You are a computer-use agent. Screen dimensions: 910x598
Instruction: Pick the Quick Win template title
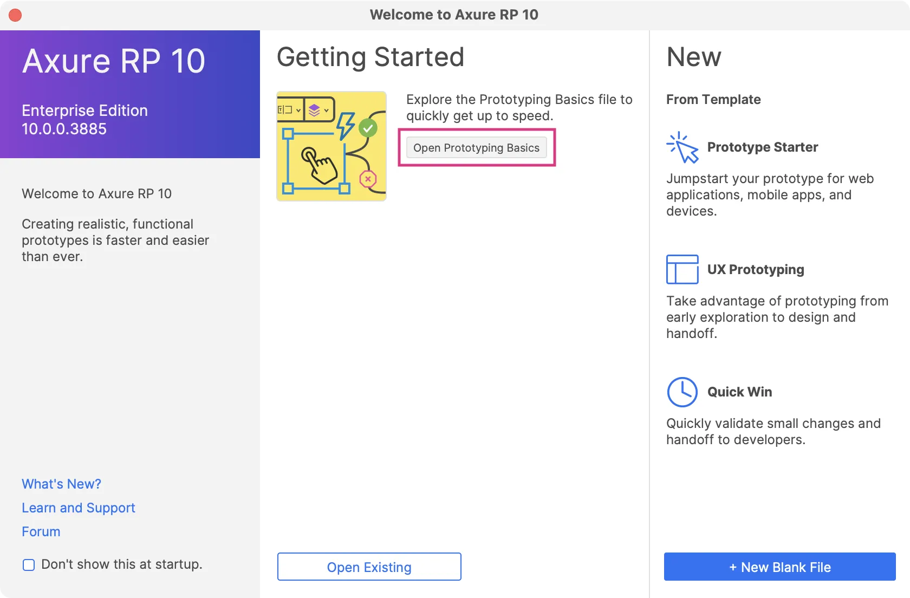tap(740, 392)
